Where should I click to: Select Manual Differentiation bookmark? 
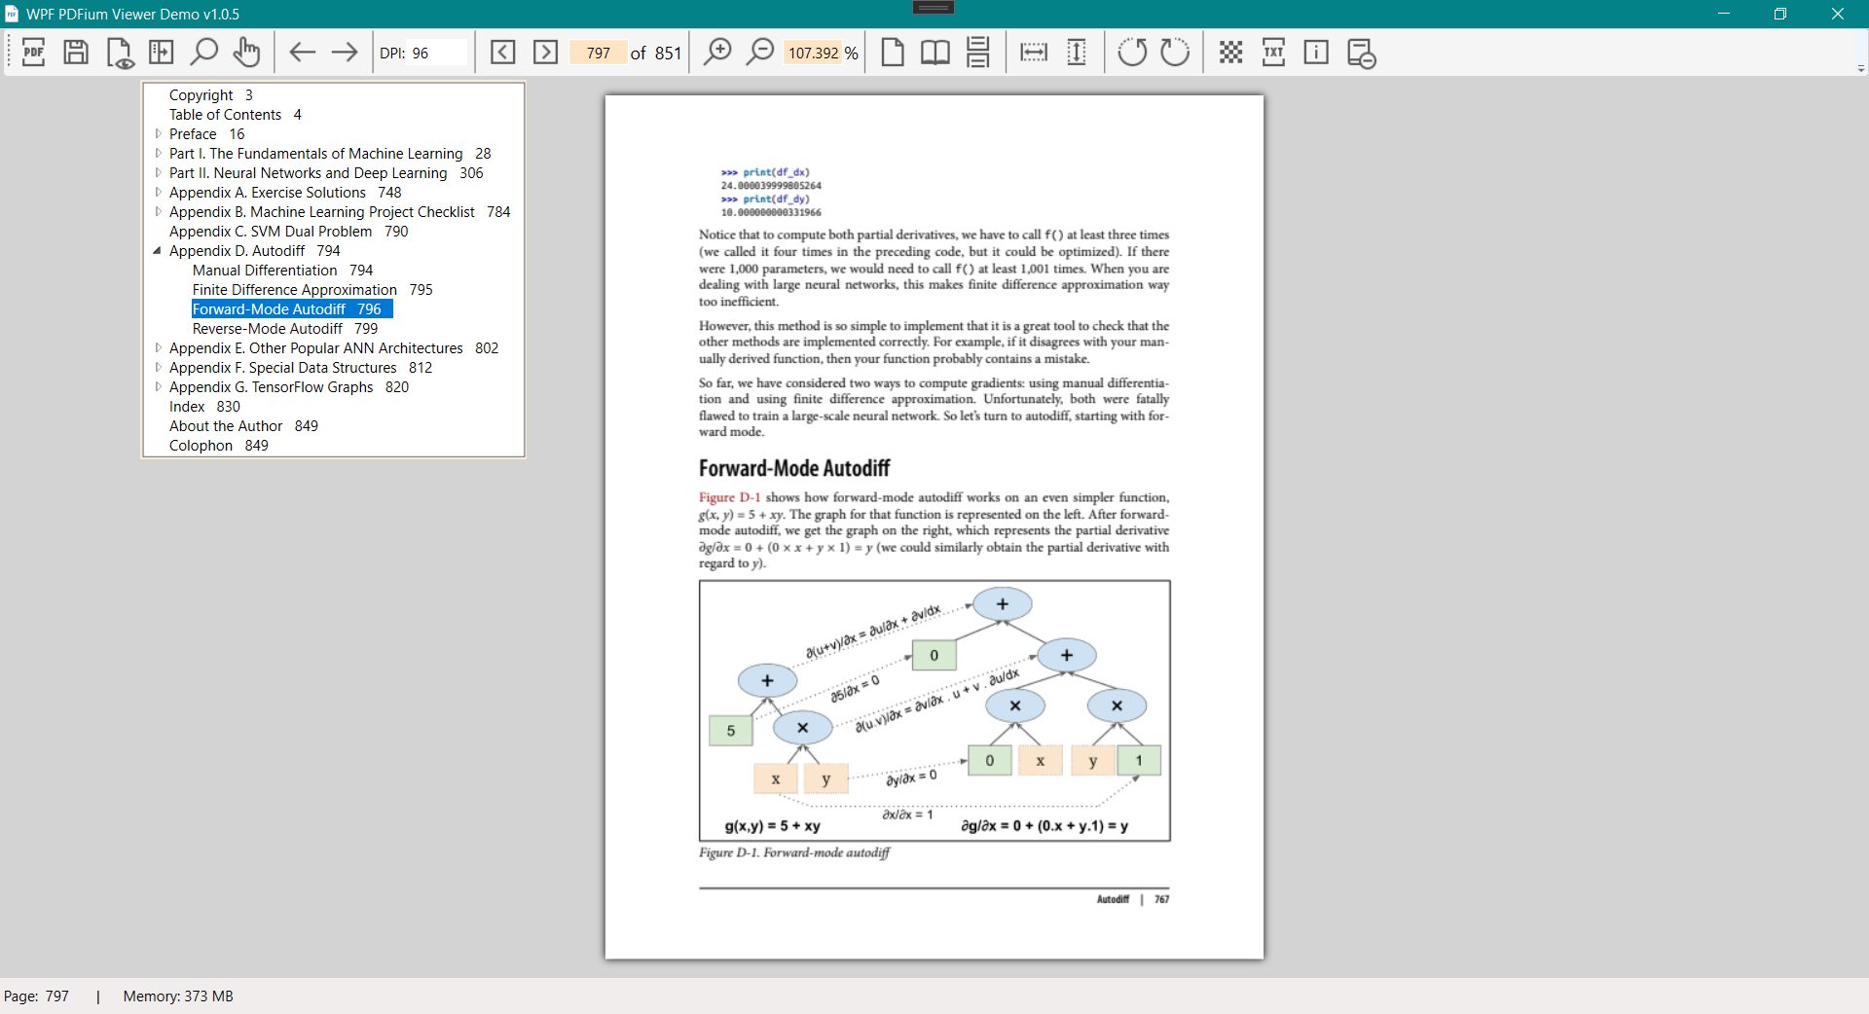pos(282,271)
